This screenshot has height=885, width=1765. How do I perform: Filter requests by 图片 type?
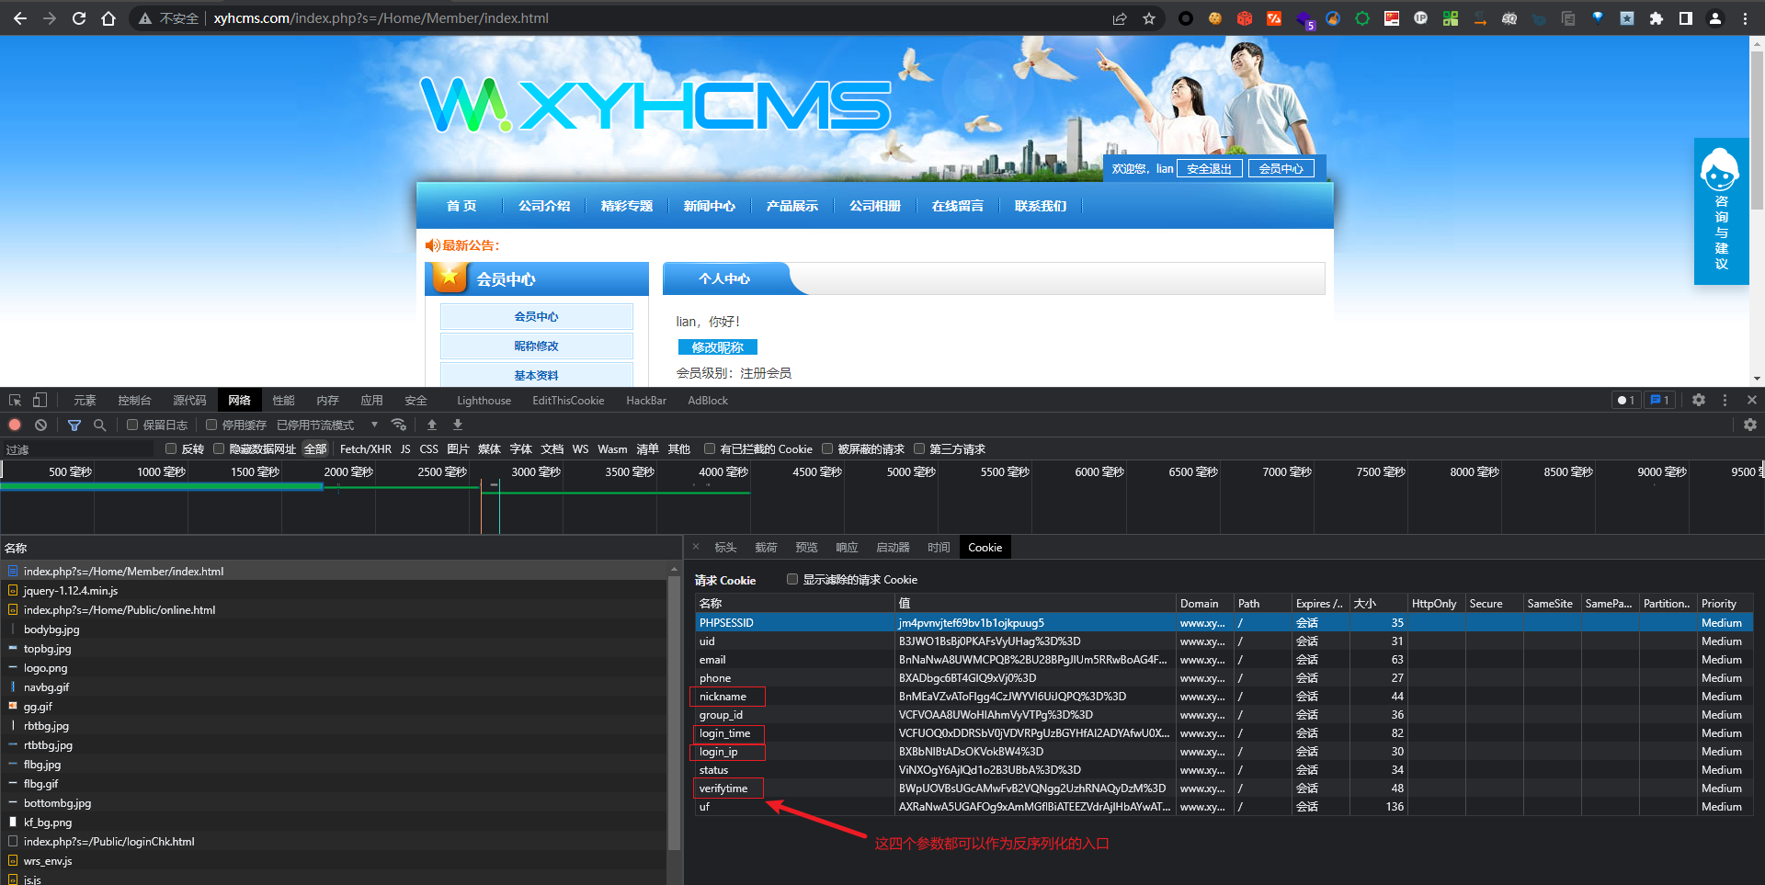coord(458,448)
